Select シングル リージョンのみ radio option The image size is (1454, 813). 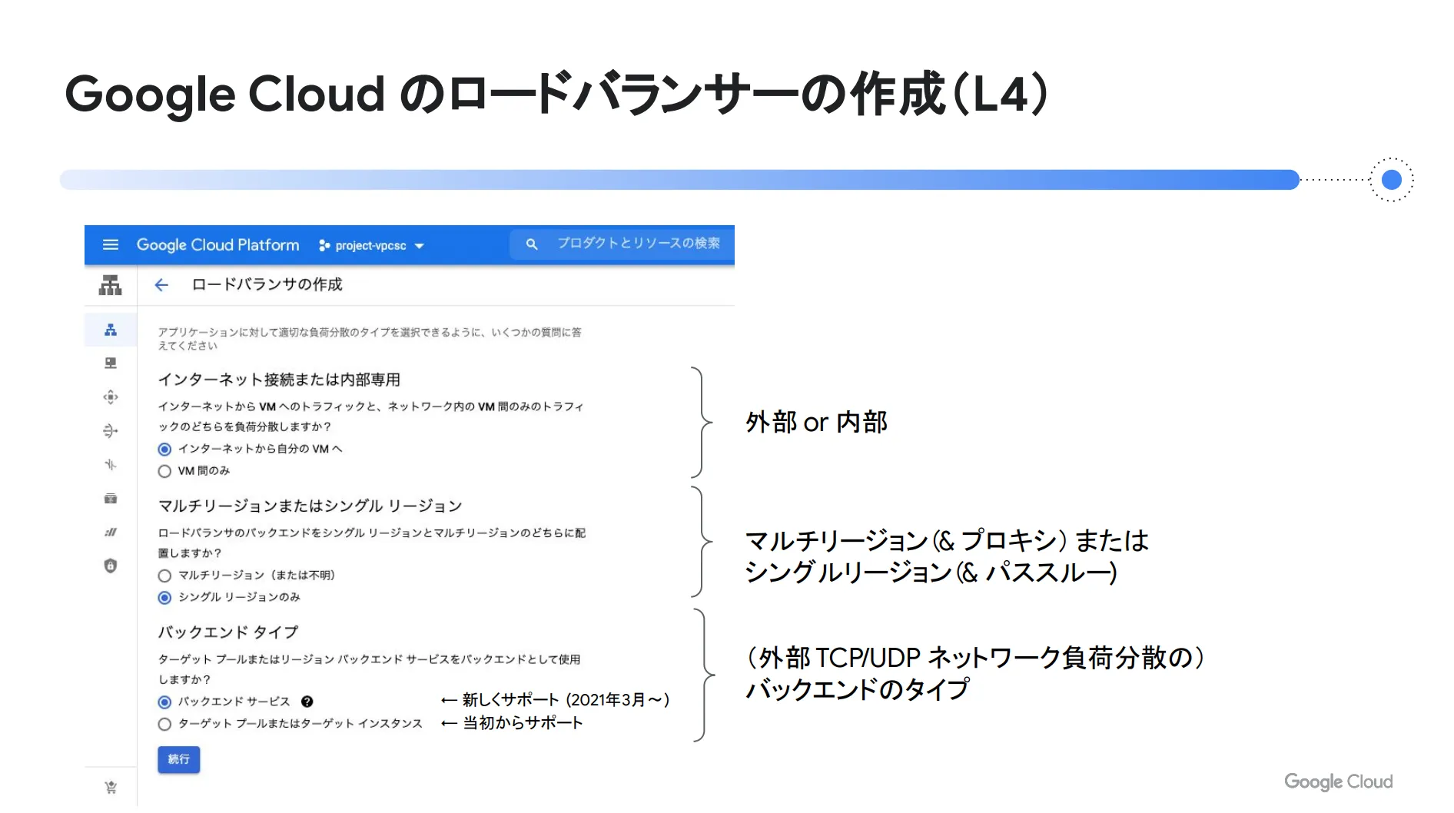point(164,598)
